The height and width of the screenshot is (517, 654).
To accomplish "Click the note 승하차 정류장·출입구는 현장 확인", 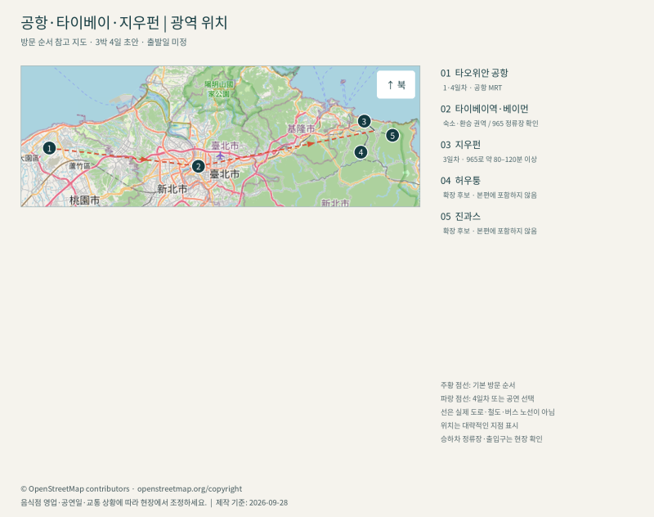I will point(491,438).
